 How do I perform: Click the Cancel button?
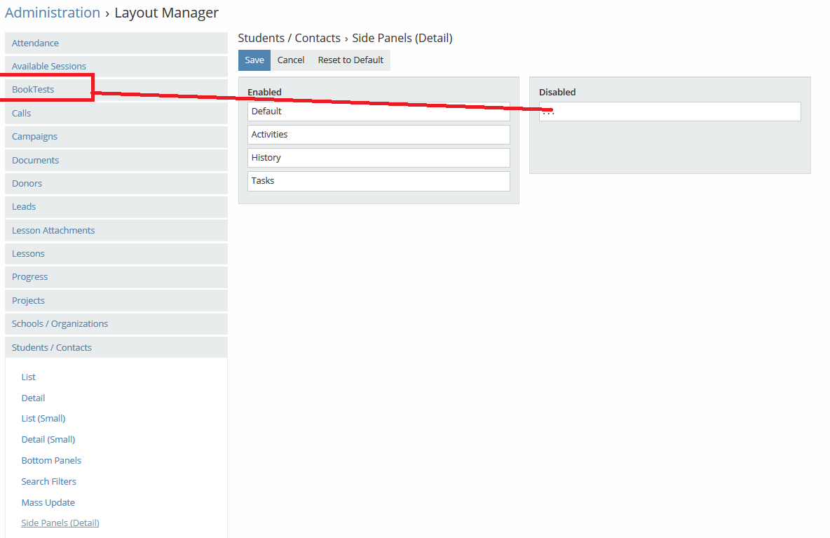(x=291, y=60)
